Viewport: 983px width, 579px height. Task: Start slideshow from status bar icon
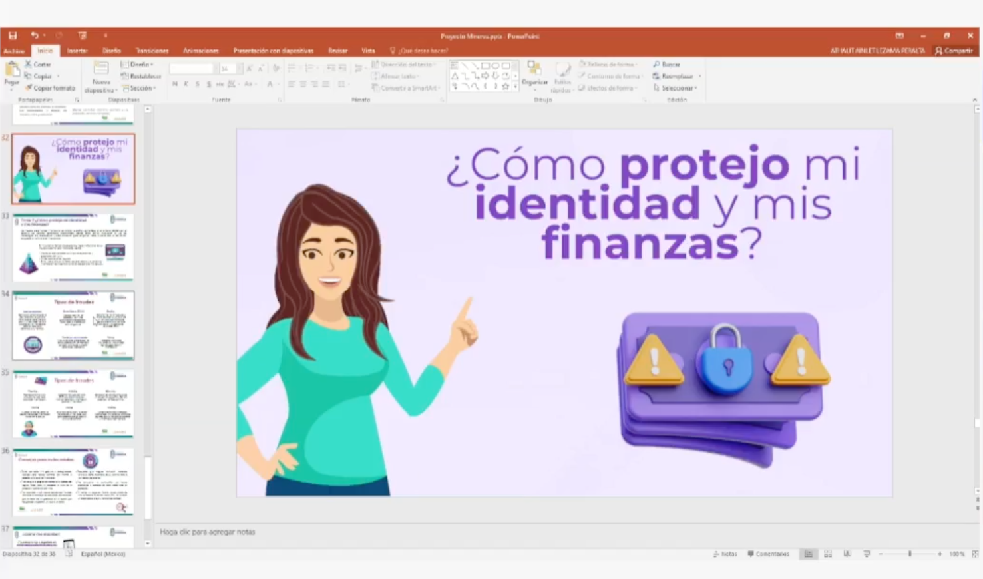pos(867,554)
